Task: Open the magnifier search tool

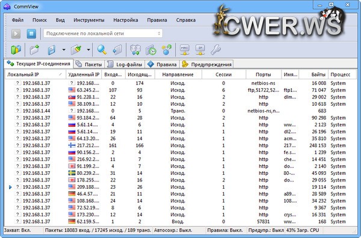Action: [102, 49]
